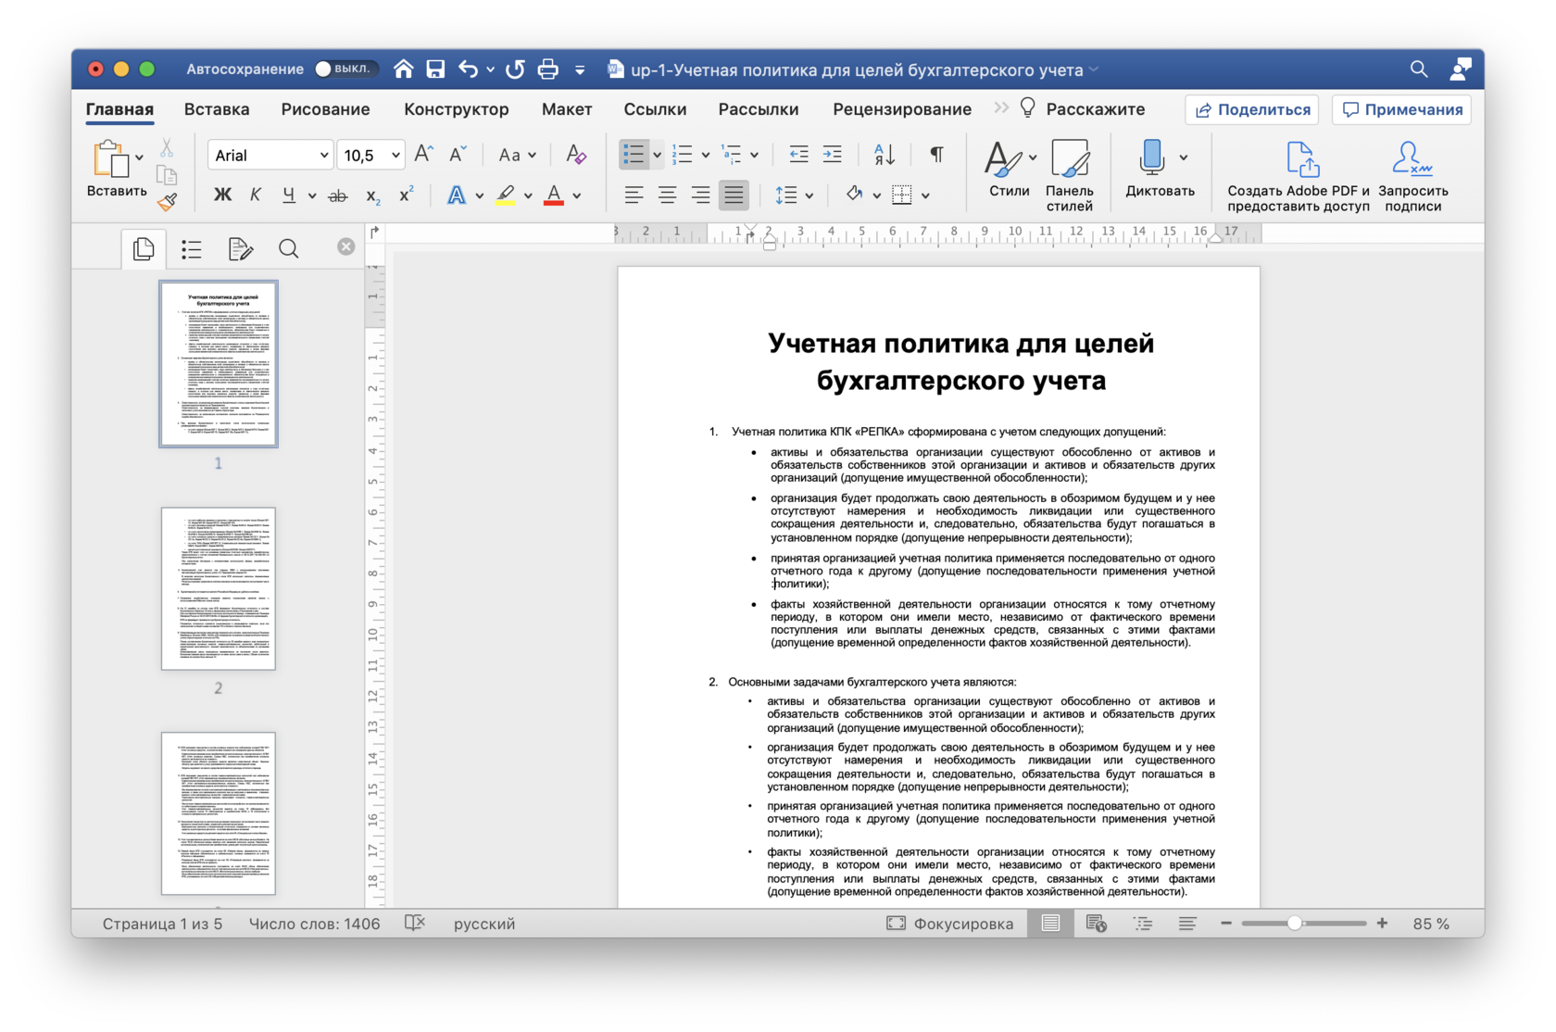This screenshot has width=1556, height=1032.
Task: Start dictation with the microphone
Action: click(1151, 158)
